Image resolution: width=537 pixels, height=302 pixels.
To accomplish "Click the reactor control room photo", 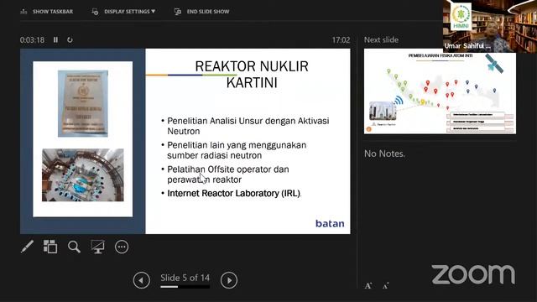I will point(83,175).
